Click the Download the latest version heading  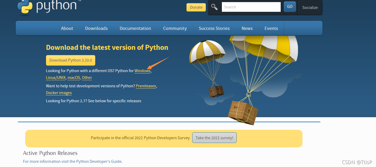pos(107,47)
